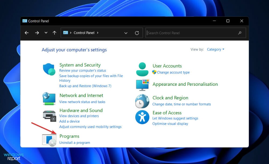Viewport: 269px width, 164px height.
Task: Click Uninstall a program link
Action: 75,143
